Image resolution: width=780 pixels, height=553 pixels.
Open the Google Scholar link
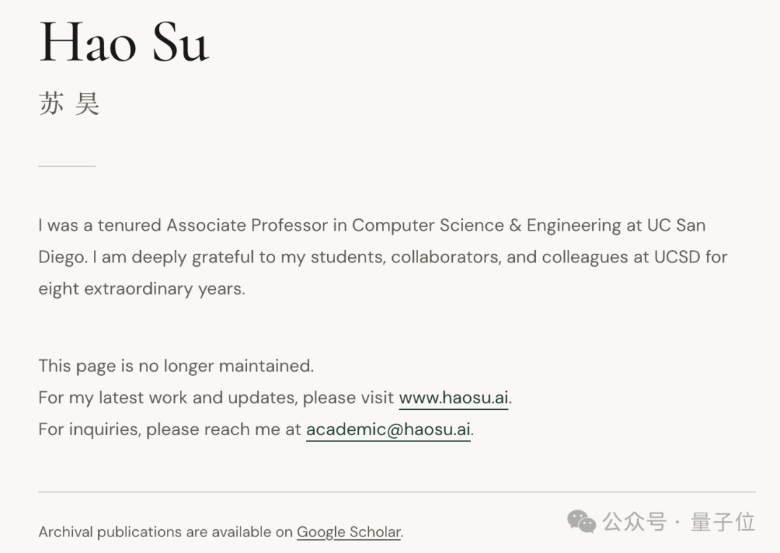click(349, 532)
